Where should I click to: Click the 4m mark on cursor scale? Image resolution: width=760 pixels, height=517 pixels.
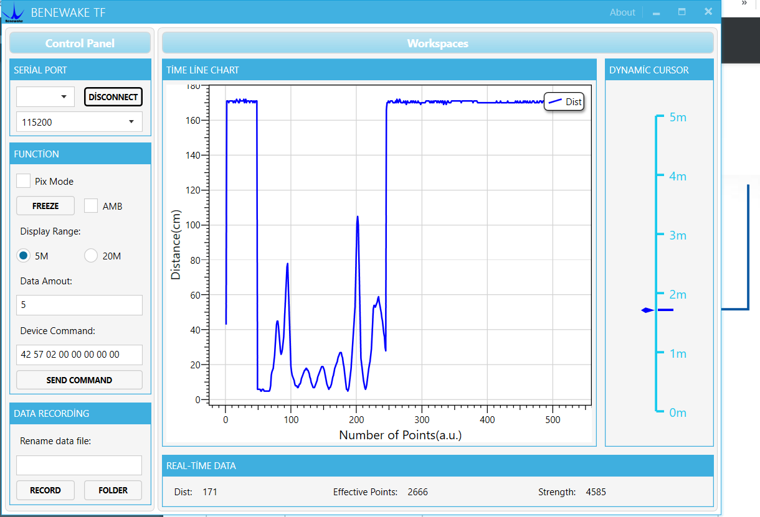(678, 176)
